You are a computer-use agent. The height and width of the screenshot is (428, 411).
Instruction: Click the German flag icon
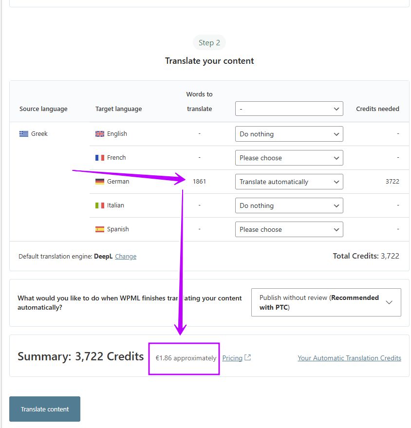100,182
